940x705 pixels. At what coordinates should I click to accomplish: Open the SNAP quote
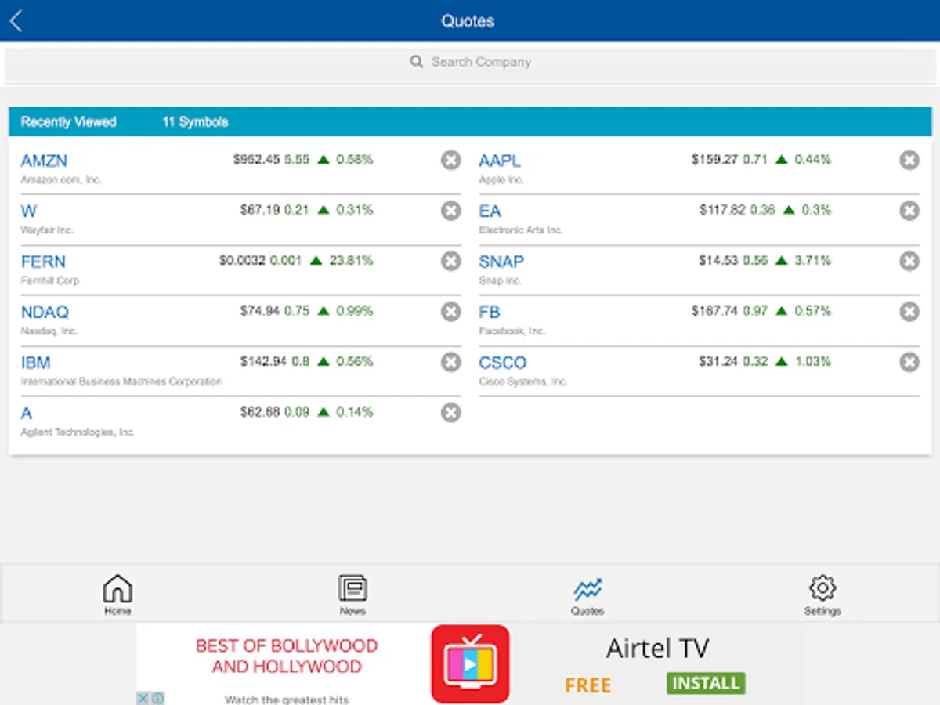[x=501, y=262]
